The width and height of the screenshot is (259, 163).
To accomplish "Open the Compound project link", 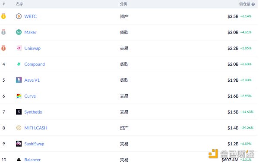I will coord(35,64).
